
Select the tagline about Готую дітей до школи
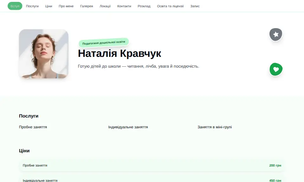point(138,66)
